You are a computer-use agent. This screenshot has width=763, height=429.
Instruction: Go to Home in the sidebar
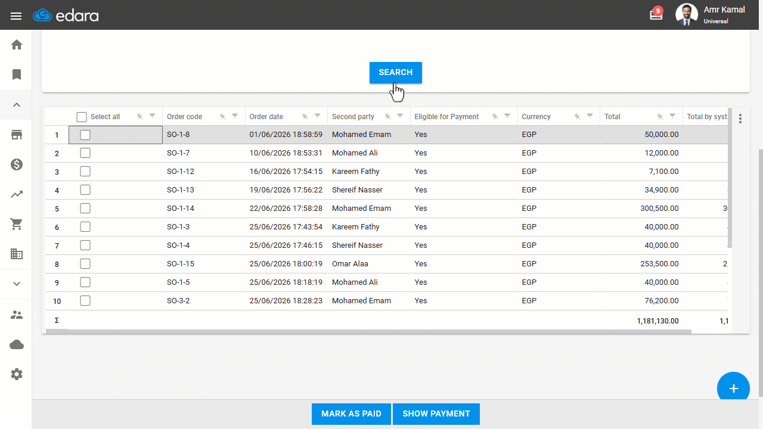[x=17, y=45]
